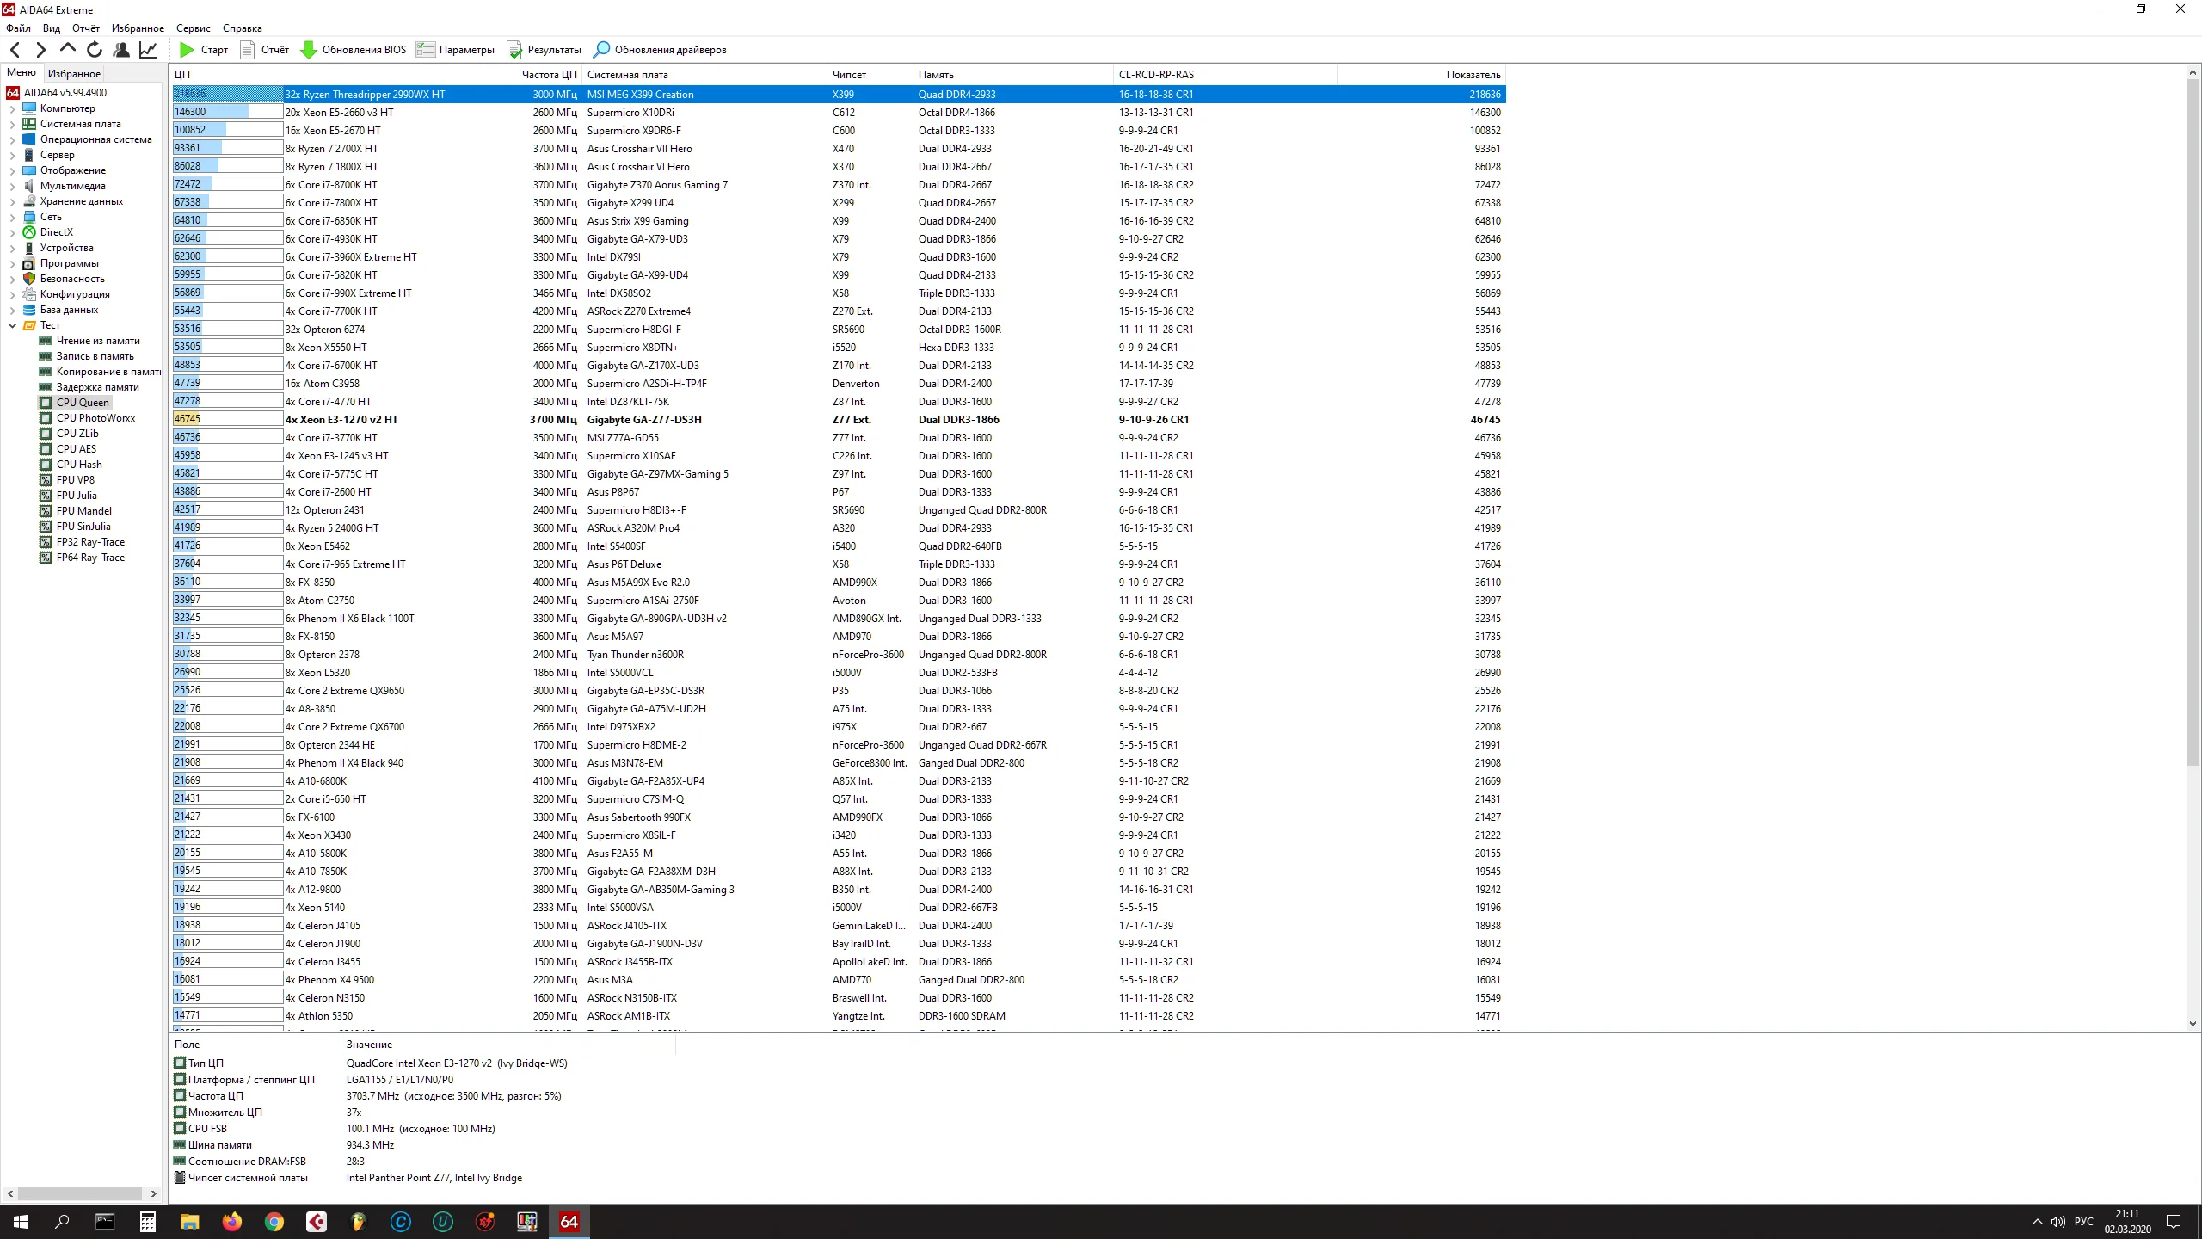
Task: Select the CPU PhotoWorxx test
Action: click(95, 418)
